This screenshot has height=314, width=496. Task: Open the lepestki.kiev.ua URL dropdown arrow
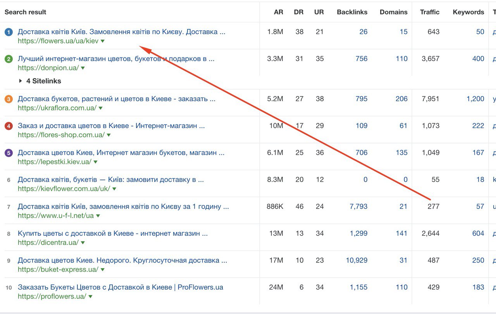(x=95, y=162)
